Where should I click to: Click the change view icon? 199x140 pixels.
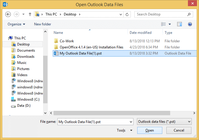[163, 24]
